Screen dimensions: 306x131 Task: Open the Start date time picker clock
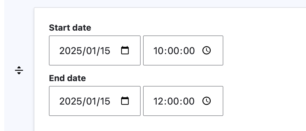(206, 50)
